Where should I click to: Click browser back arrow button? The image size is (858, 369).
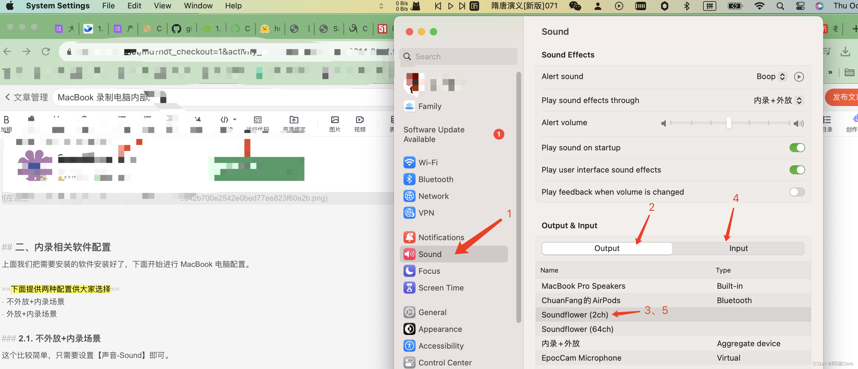7,52
